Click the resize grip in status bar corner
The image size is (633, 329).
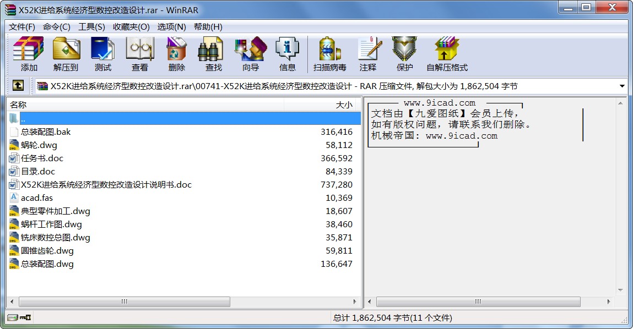click(x=624, y=320)
